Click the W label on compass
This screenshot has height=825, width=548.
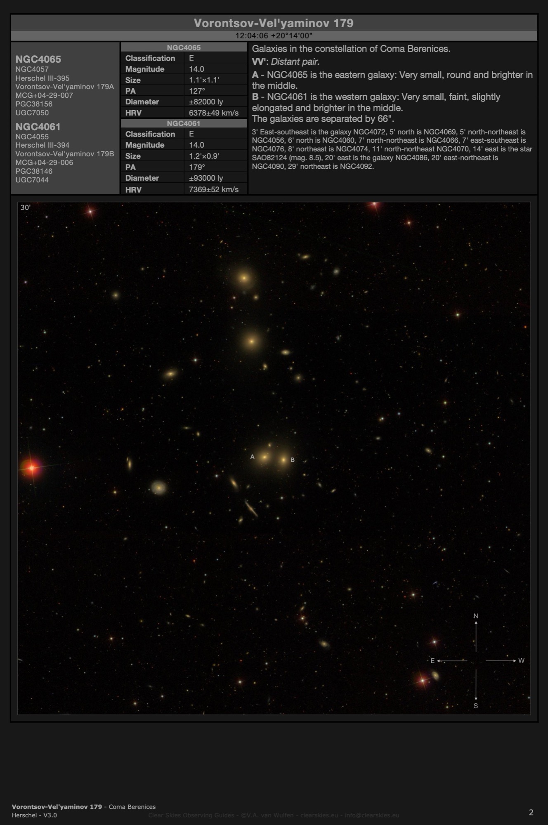coord(521,661)
